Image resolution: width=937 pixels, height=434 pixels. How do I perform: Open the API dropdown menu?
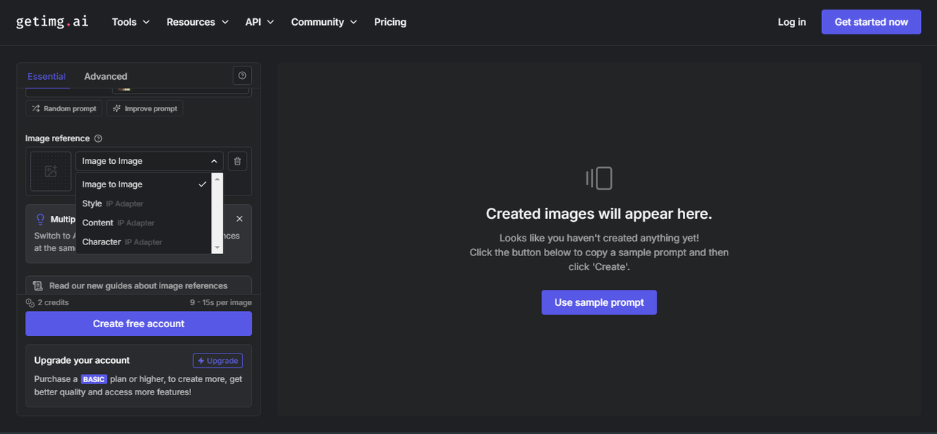260,22
